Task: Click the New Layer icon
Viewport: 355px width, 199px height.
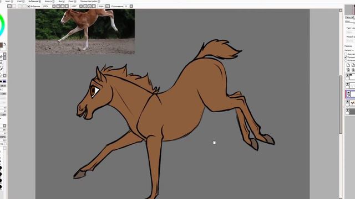Action: pos(348,65)
